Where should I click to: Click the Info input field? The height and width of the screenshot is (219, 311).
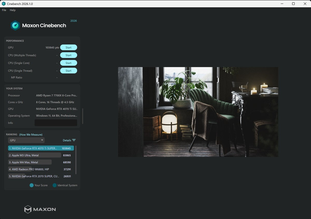56,123
